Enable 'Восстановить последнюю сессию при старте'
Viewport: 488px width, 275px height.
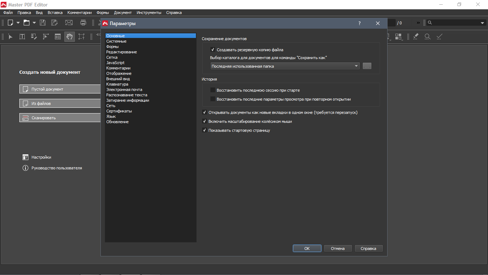click(213, 90)
